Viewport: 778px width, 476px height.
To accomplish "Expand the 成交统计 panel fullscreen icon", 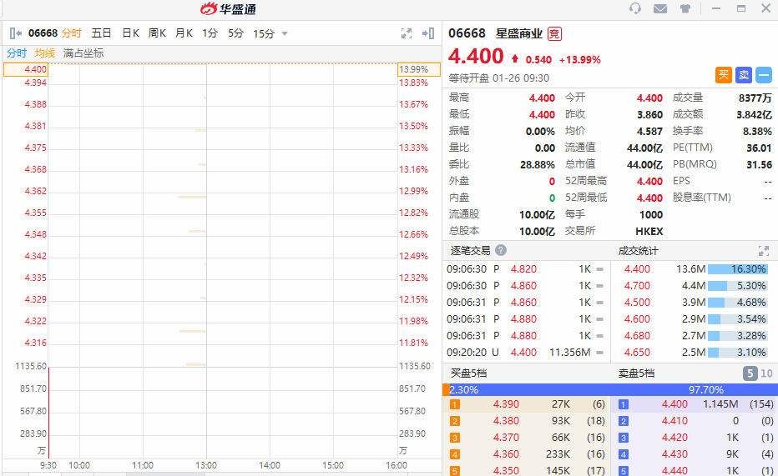I will [x=764, y=251].
